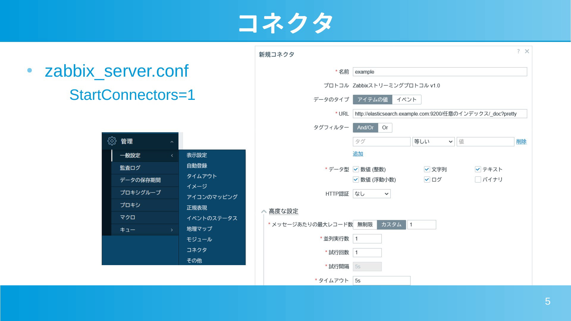Open プロキシ menu item

[x=145, y=205]
